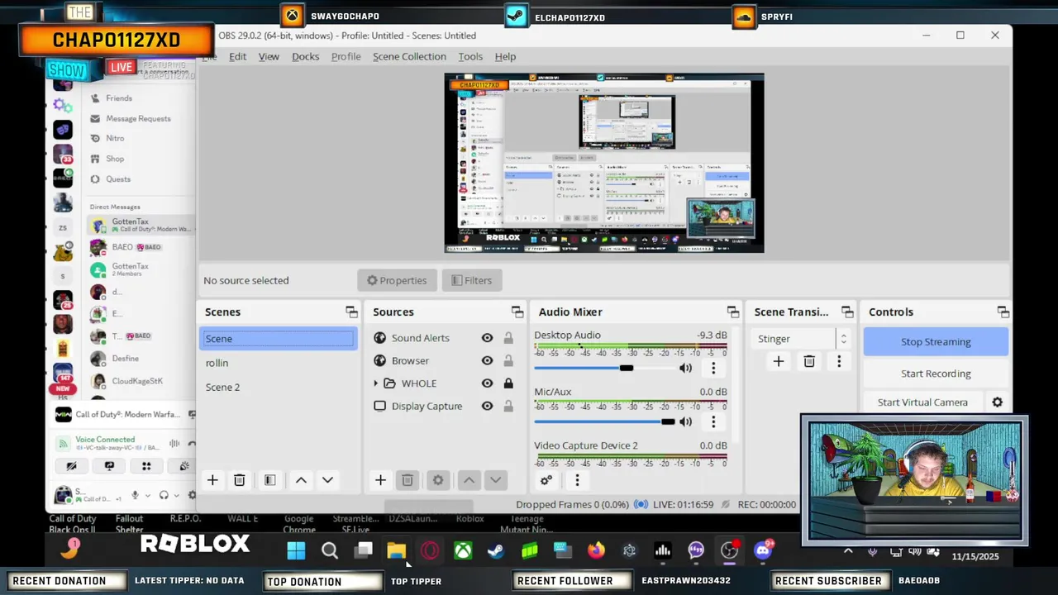Move scene up with Scenes up arrow
This screenshot has width=1058, height=595.
point(301,480)
